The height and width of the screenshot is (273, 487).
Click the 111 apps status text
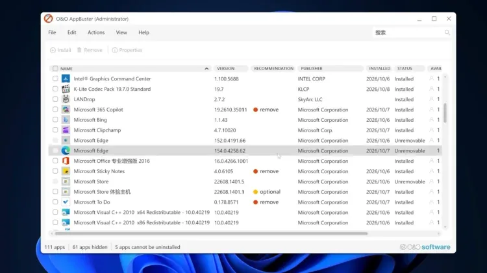[x=55, y=247]
